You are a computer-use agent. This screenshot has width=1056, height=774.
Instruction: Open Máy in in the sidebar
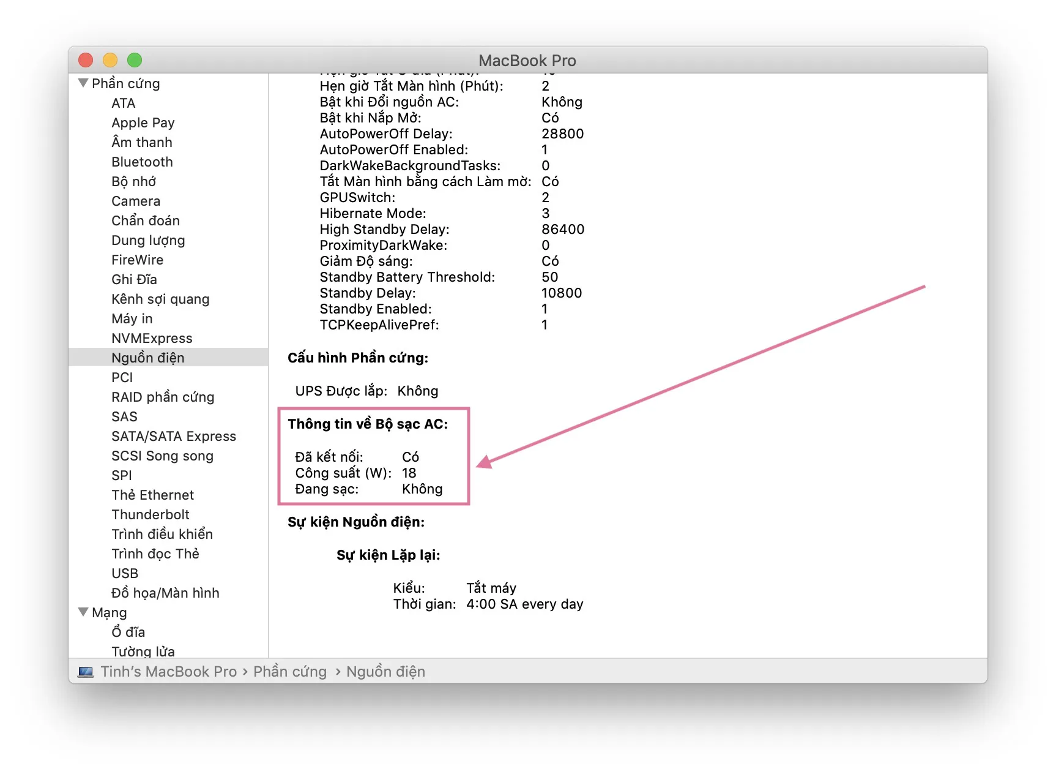point(132,318)
